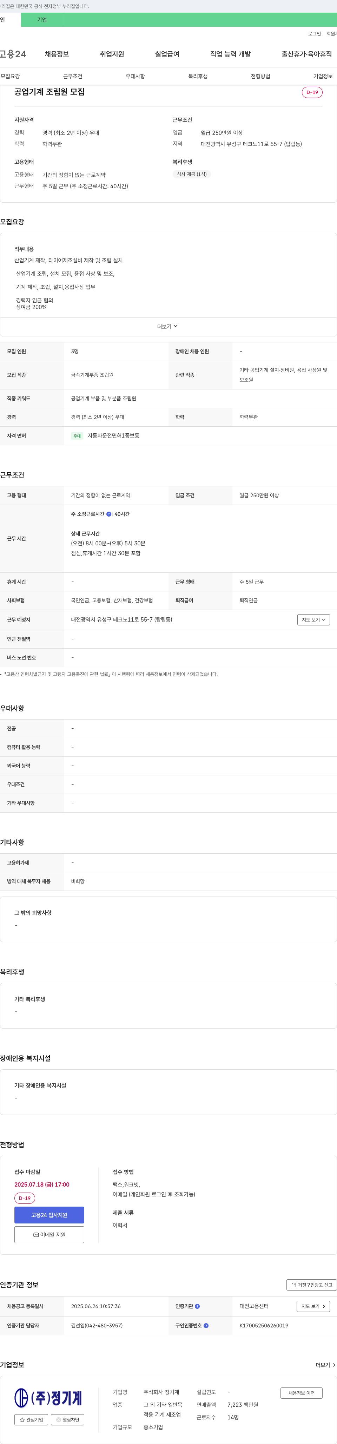The height and width of the screenshot is (1444, 337).
Task: Click D-19 badge under 접수 마감일
Action: (x=25, y=1199)
